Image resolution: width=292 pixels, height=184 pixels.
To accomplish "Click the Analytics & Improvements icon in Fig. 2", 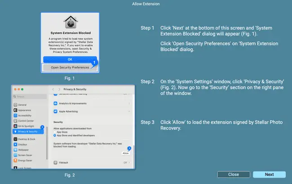I will (55, 103).
